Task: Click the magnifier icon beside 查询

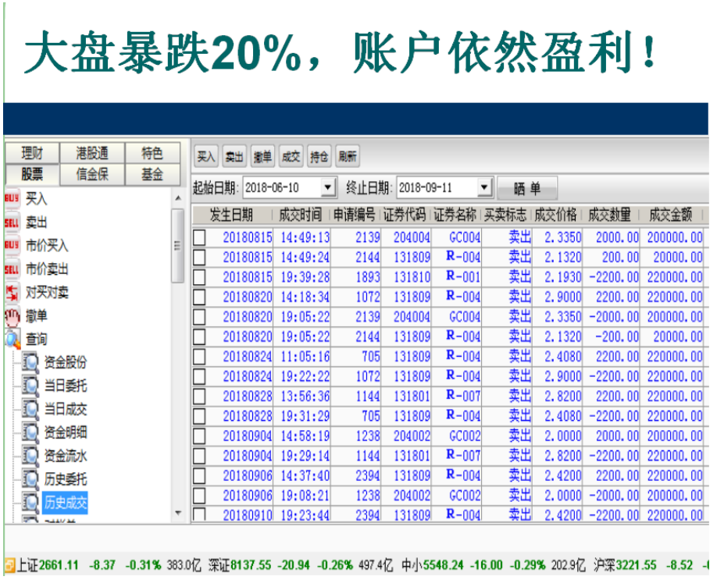Action: pos(12,339)
